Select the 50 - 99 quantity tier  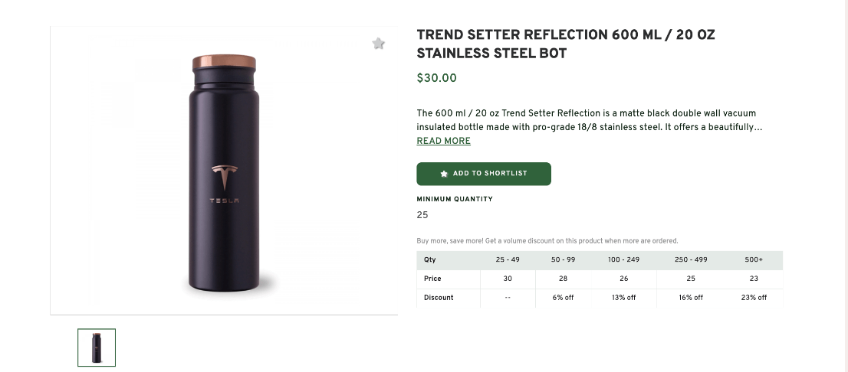click(563, 260)
